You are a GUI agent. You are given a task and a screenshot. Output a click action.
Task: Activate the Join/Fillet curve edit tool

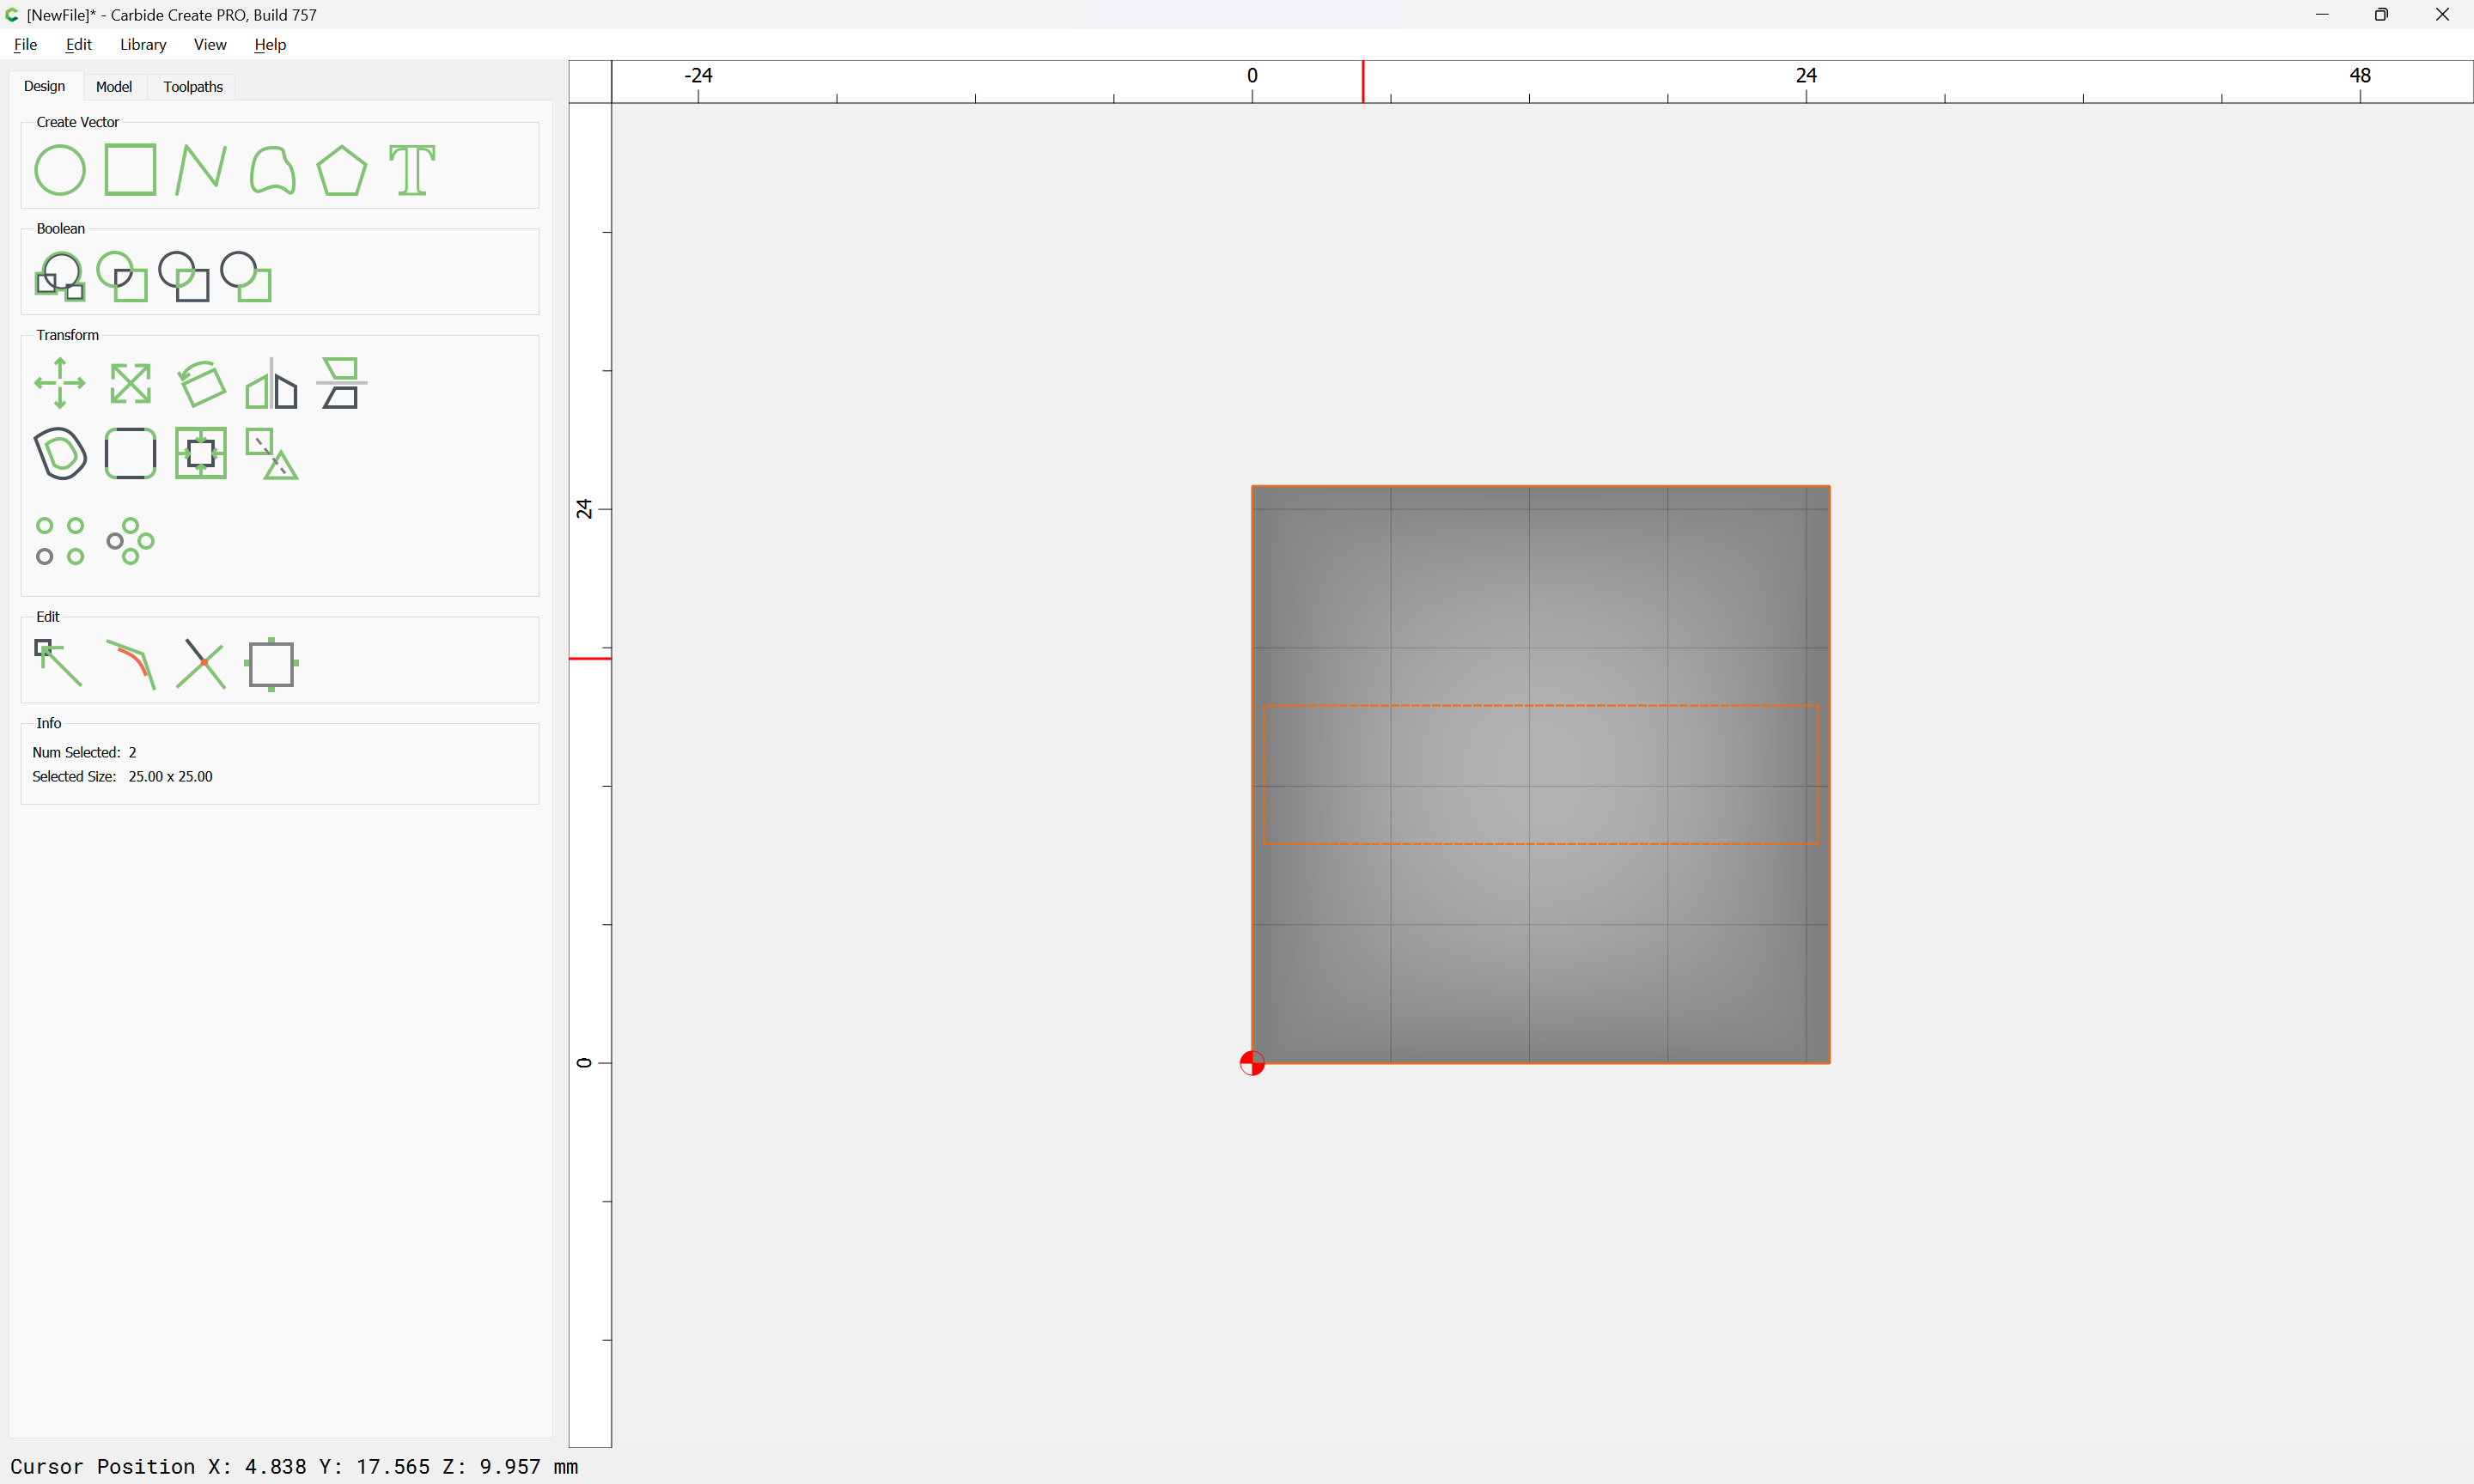coord(131,664)
